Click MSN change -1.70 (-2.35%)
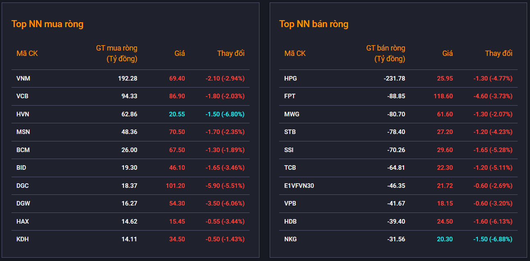The height and width of the screenshot is (261, 530). [225, 132]
